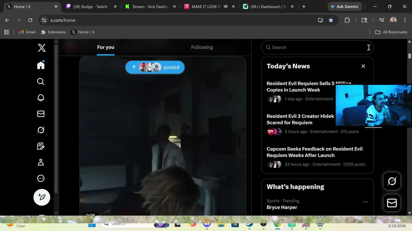Viewport: 412px width, 231px height.
Task: Focus the X Search field
Action: [317, 47]
